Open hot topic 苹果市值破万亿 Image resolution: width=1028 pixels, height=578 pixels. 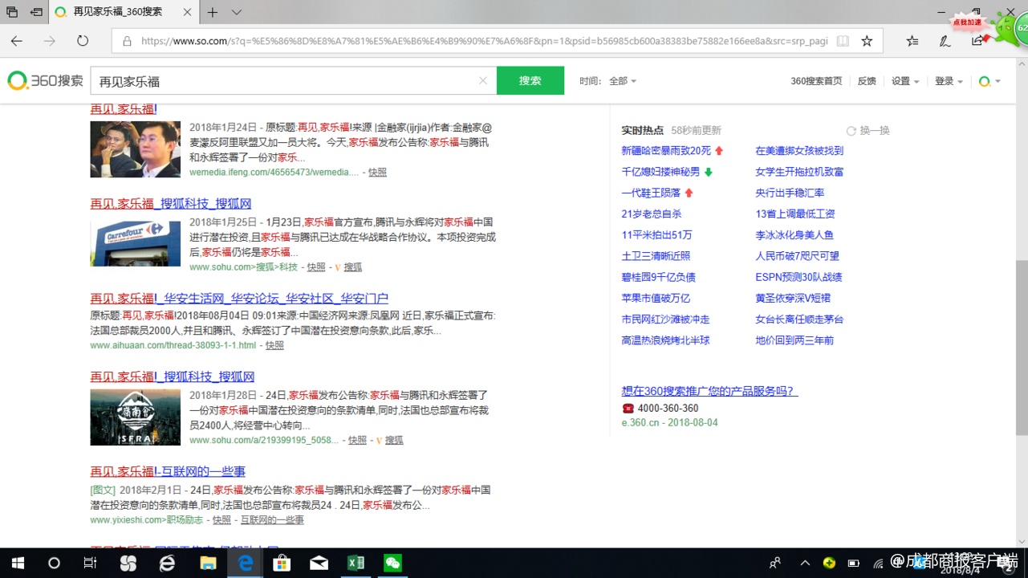(656, 298)
